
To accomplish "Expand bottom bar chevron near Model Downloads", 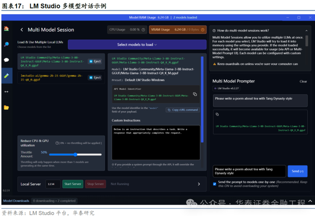I will (310, 201).
